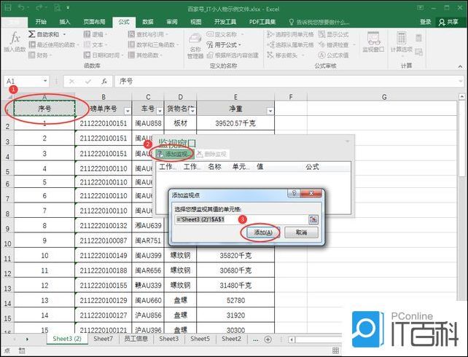Click 添加监视 in the watch window toolbar
This screenshot has width=468, height=357.
pyautogui.click(x=175, y=154)
